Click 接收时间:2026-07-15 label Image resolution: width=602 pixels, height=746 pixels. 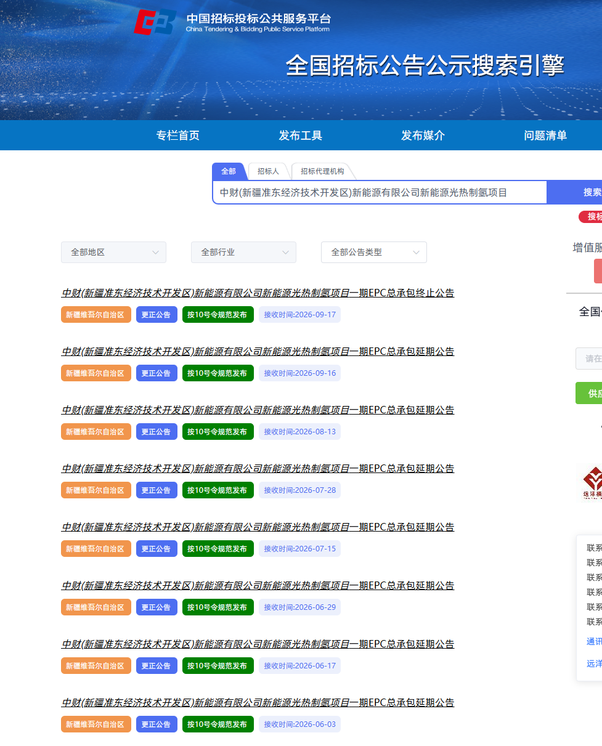point(299,549)
